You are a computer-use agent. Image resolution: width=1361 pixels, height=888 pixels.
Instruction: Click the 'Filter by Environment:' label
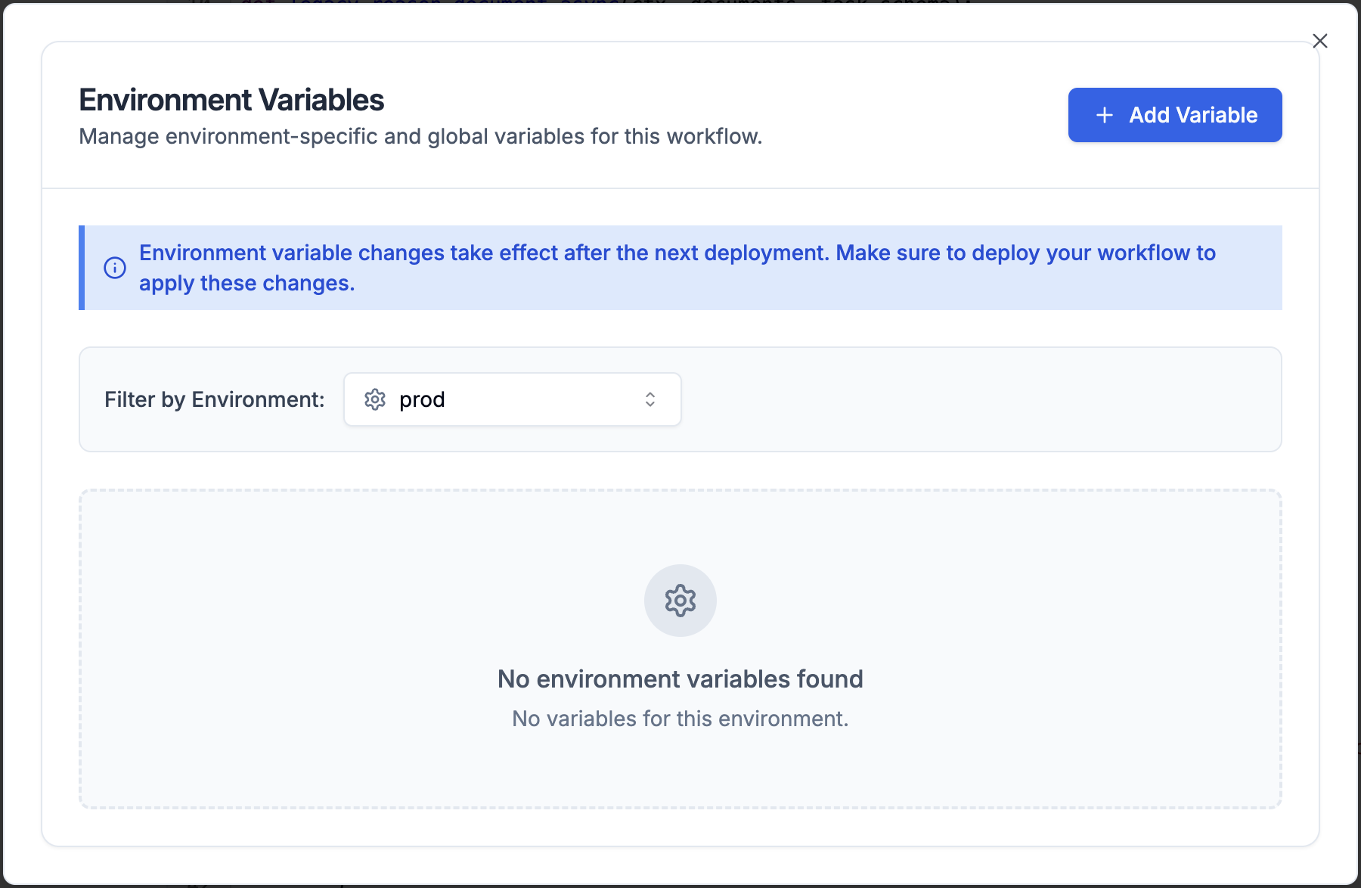click(x=214, y=399)
